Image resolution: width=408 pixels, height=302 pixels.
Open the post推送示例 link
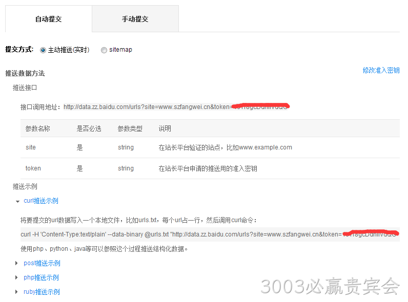point(42,263)
